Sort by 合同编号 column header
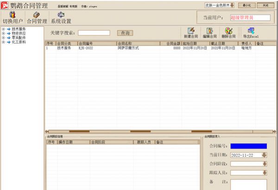This screenshot has width=278, height=190. (x=97, y=44)
